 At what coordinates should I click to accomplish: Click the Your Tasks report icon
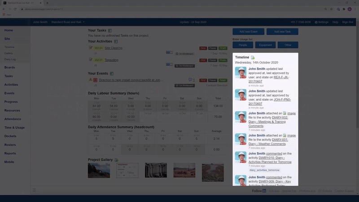tap(110, 31)
